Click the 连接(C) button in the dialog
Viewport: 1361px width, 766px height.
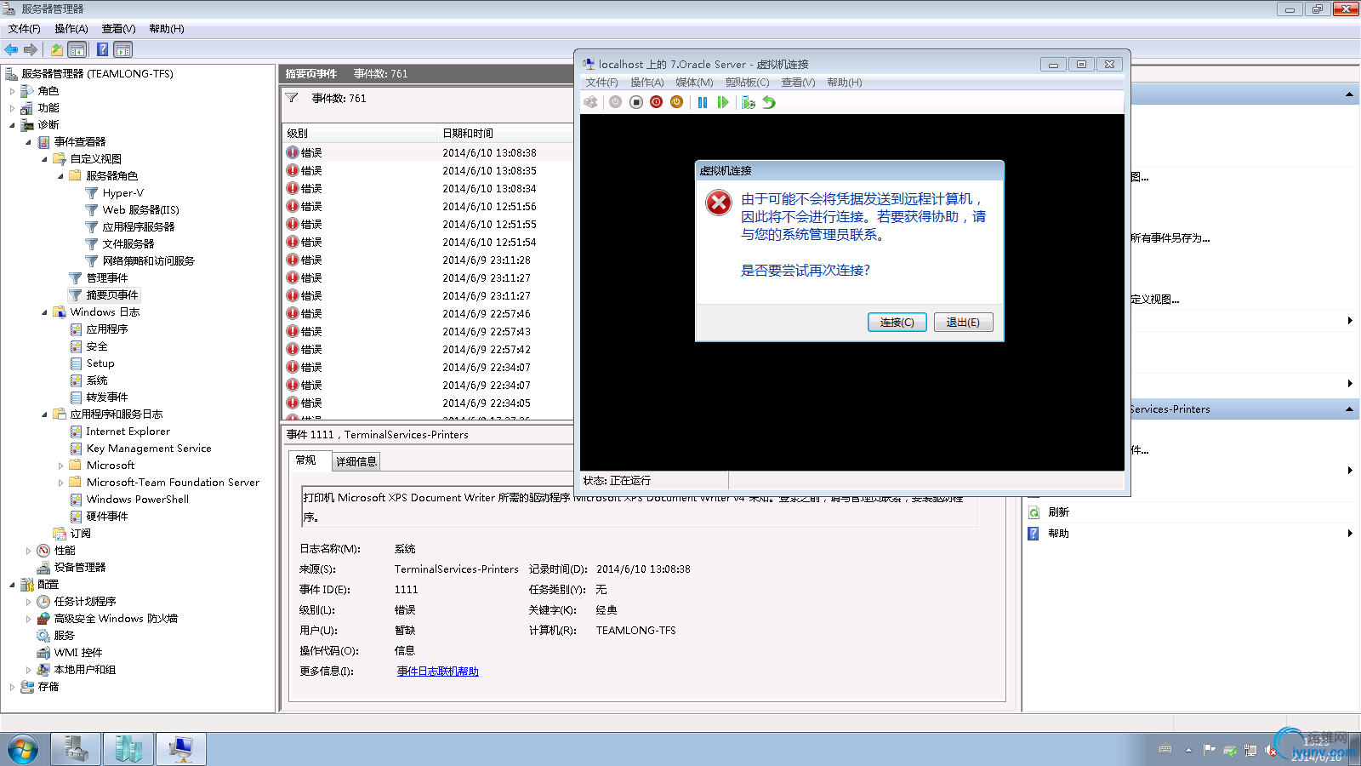pyautogui.click(x=897, y=323)
